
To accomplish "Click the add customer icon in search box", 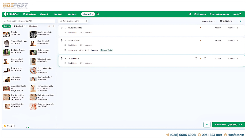I will click(x=86, y=21).
